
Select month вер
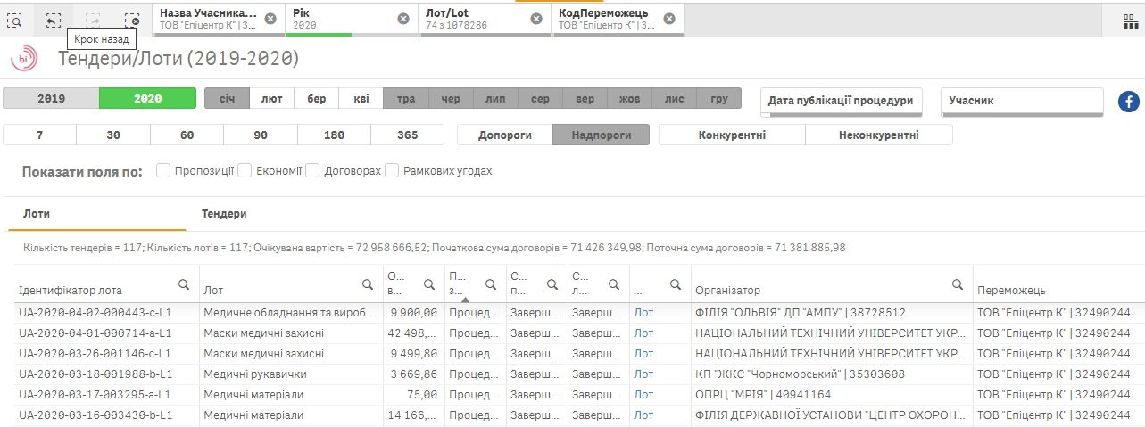click(585, 99)
